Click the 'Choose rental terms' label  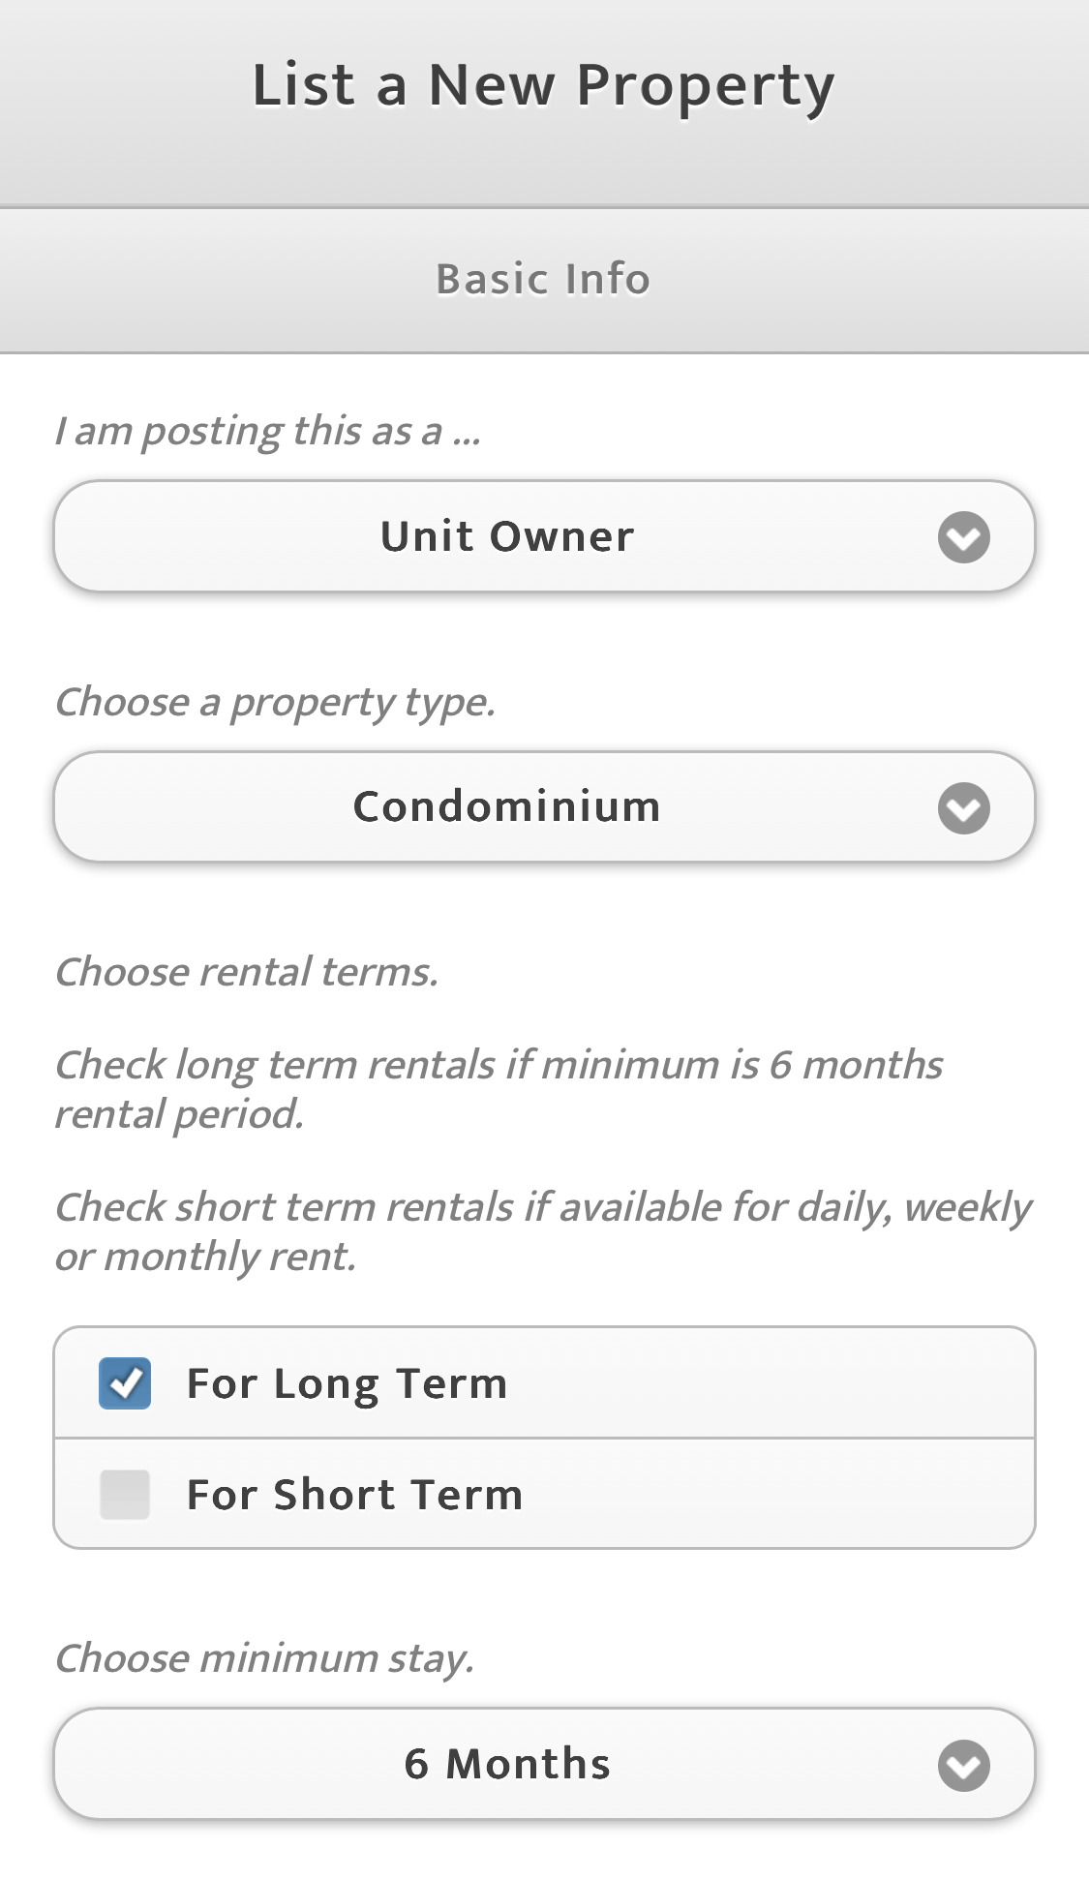coord(247,972)
